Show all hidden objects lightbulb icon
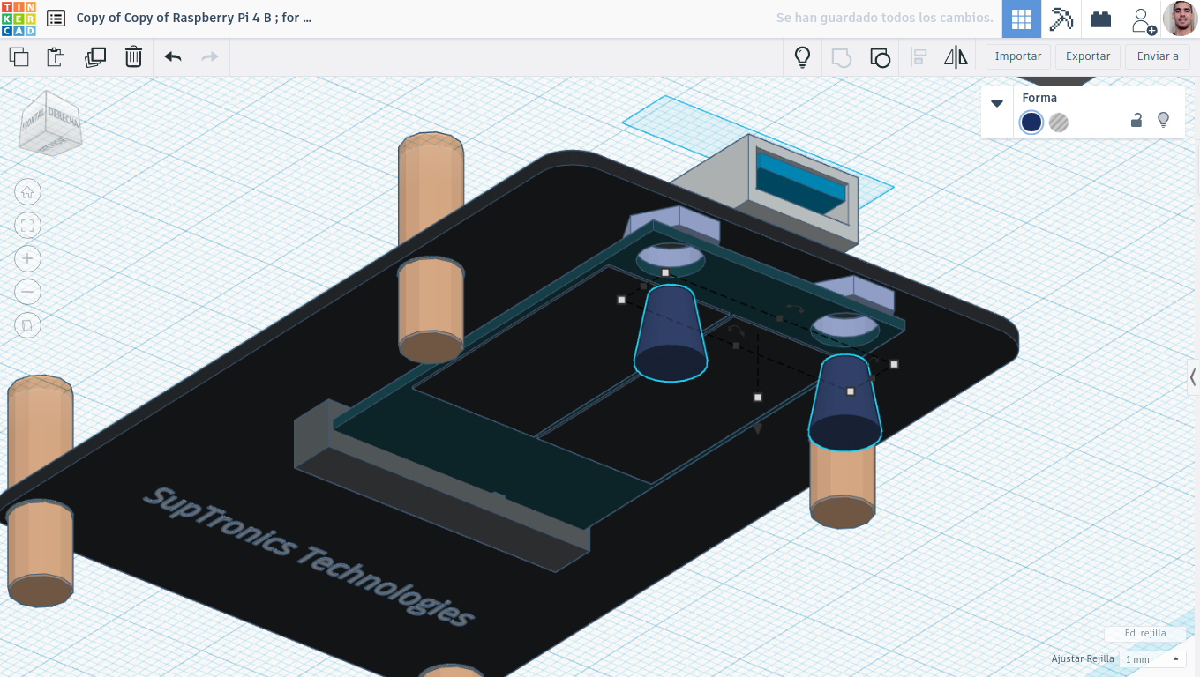 click(x=802, y=57)
